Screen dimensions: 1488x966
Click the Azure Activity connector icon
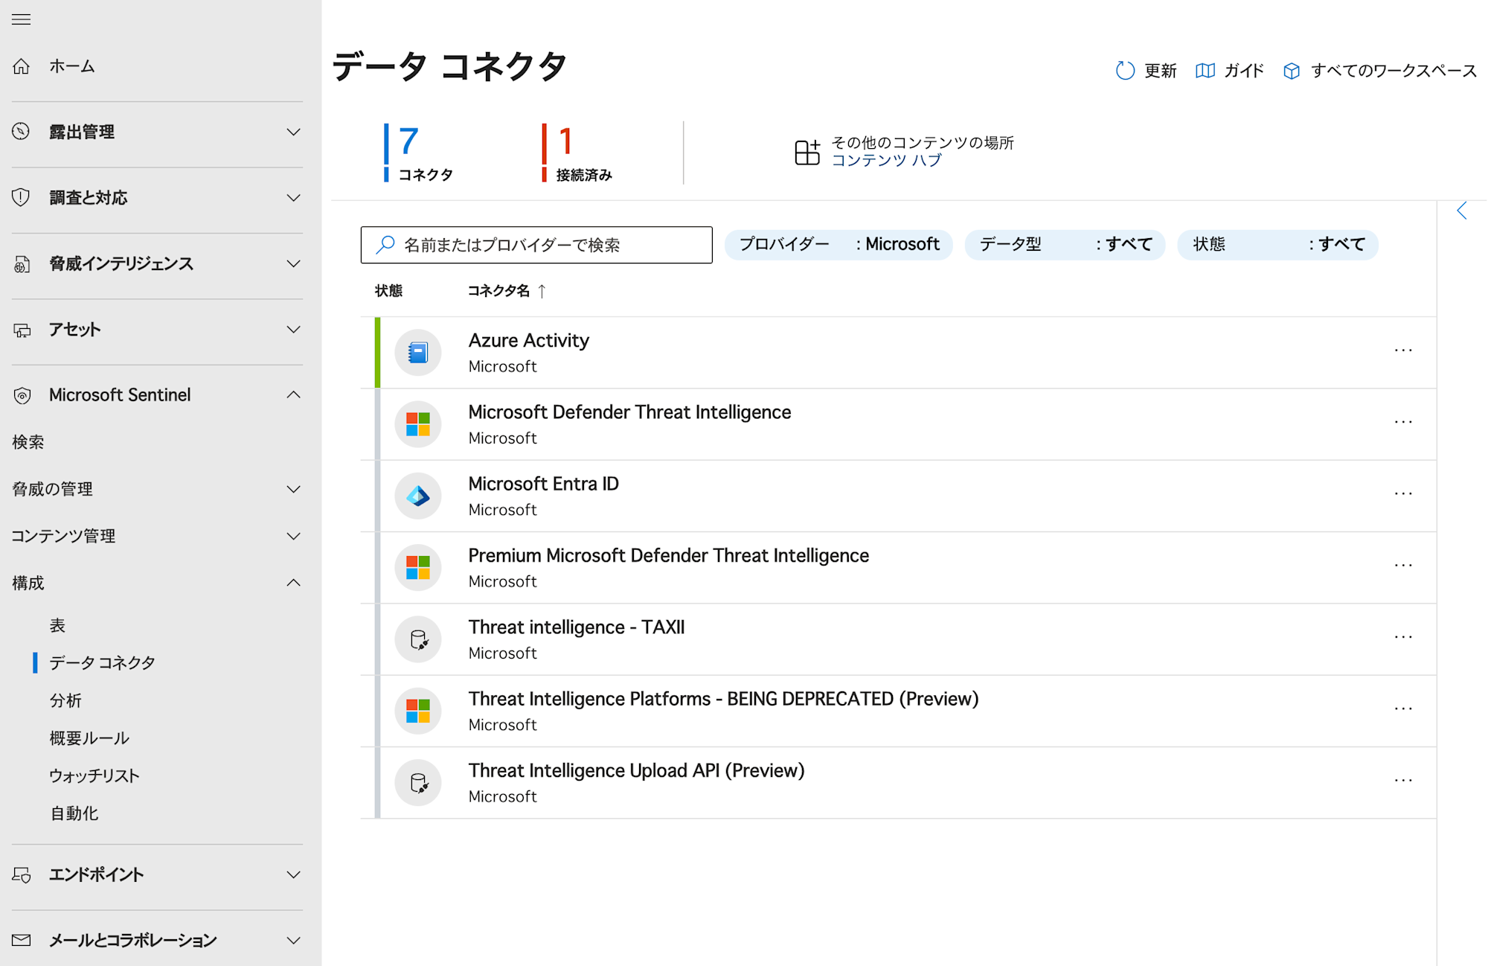[x=418, y=353]
